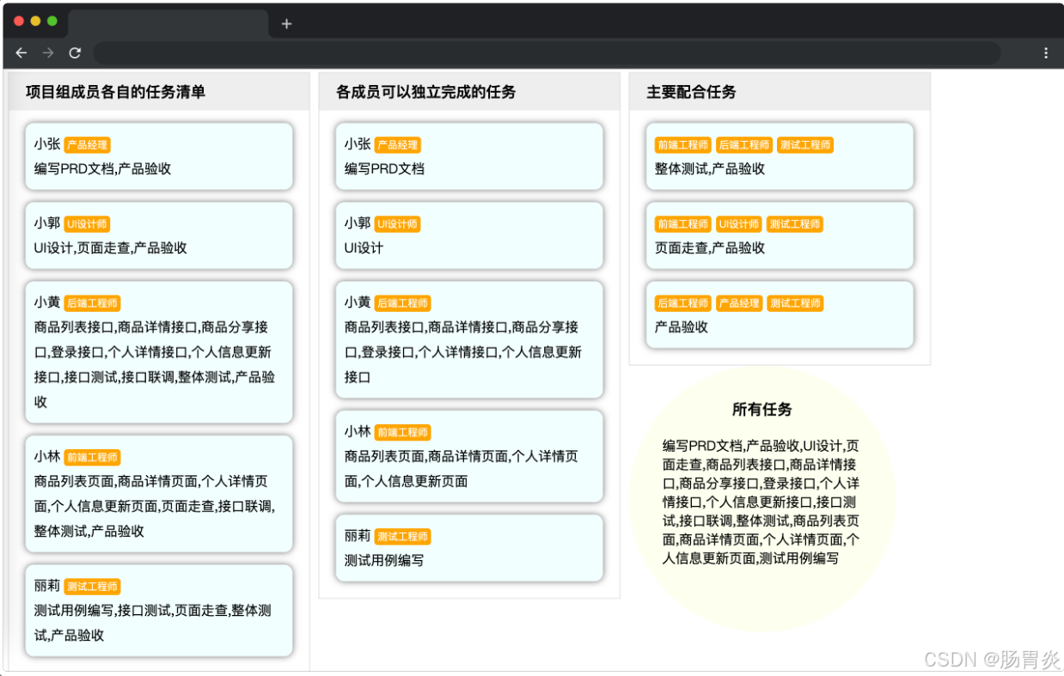Click name 丽莉 in independent tasks column
Screen dimensions: 1064x676
pos(358,536)
